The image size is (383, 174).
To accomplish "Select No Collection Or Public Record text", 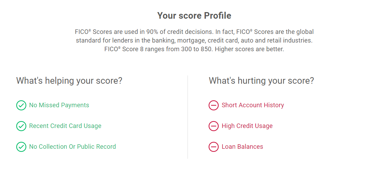I will (73, 147).
